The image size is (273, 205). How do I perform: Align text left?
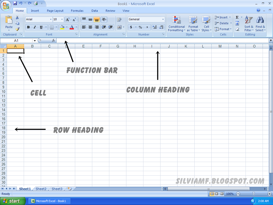(84, 27)
